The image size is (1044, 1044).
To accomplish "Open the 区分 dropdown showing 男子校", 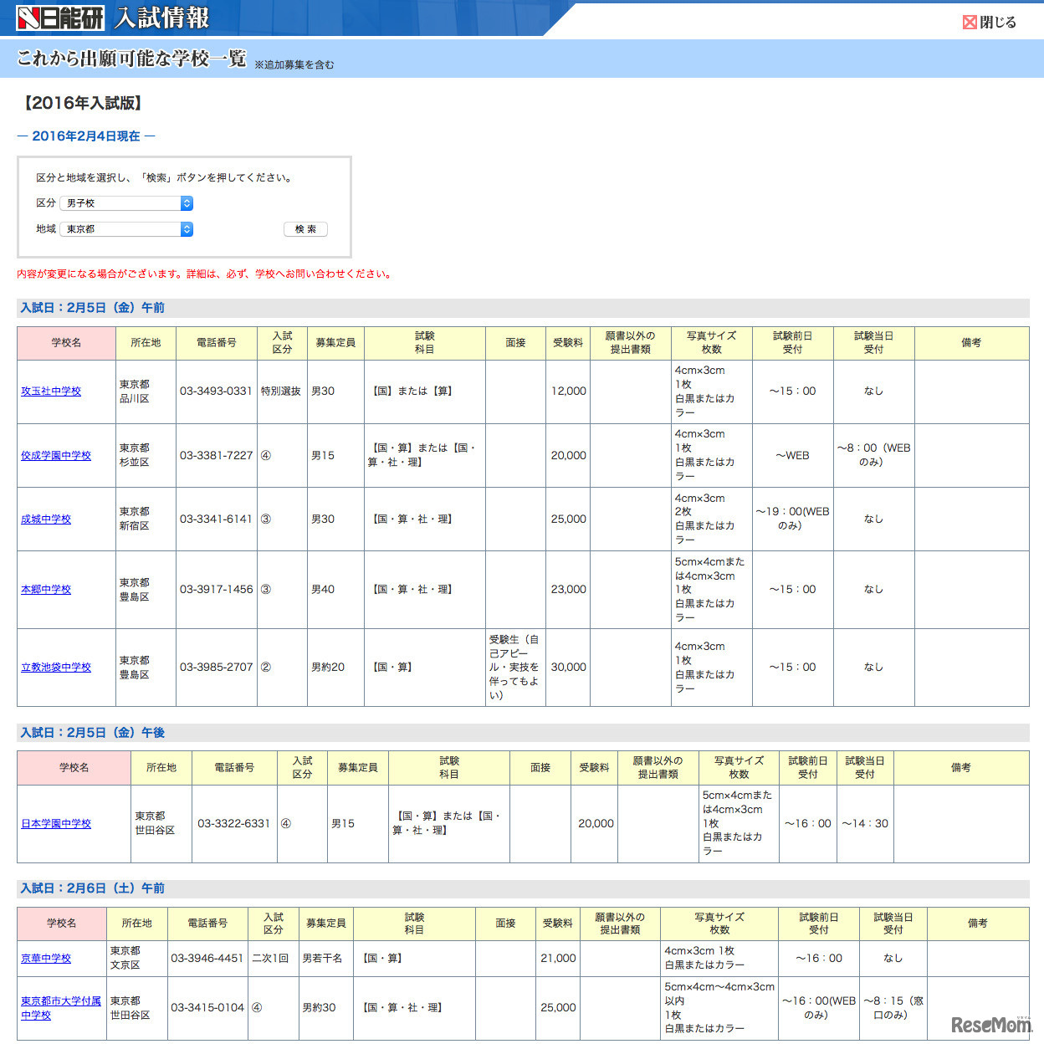I will (x=126, y=203).
